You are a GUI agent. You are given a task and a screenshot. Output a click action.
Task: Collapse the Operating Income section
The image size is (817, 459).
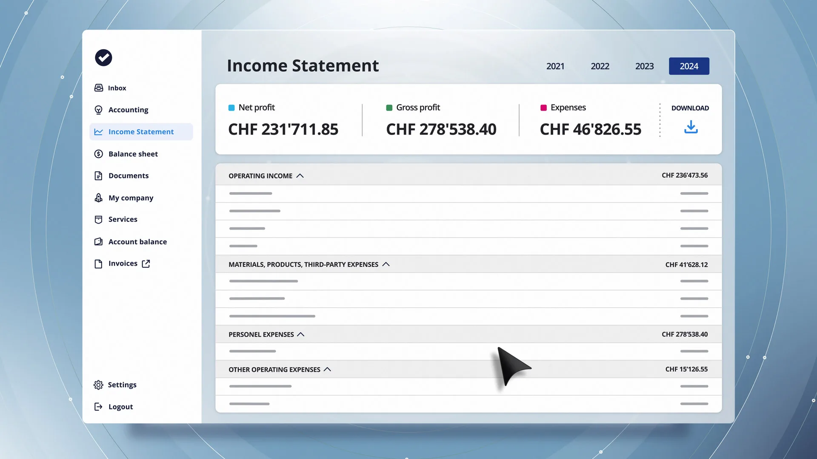pyautogui.click(x=300, y=176)
